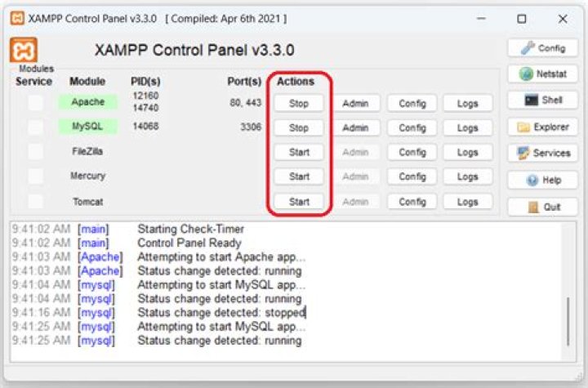Open Netstat from the right sidebar
This screenshot has height=388, width=588.
click(542, 74)
